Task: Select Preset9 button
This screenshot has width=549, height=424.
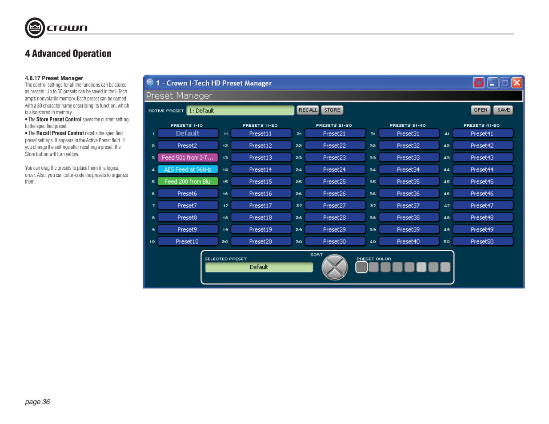Action: [x=188, y=229]
